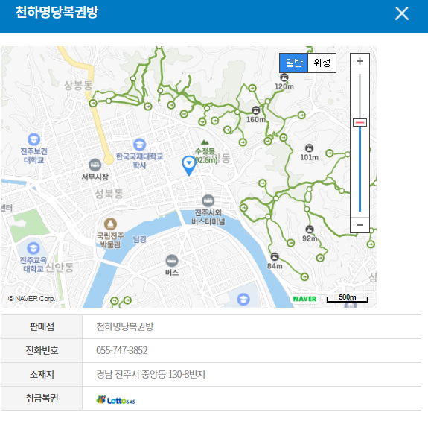
Task: Open the NAVER logo link
Action: point(304,299)
